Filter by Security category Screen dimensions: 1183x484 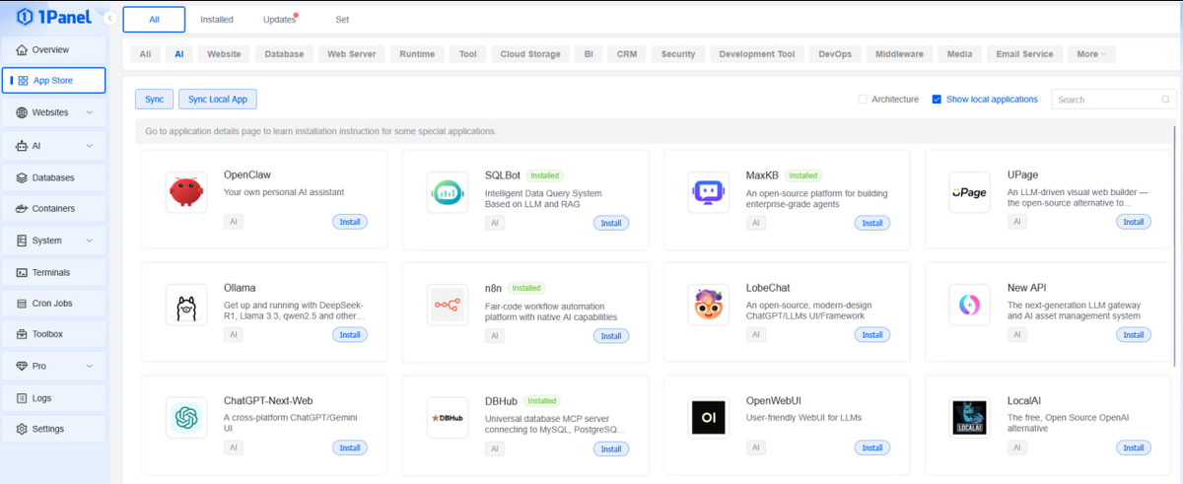pos(678,54)
